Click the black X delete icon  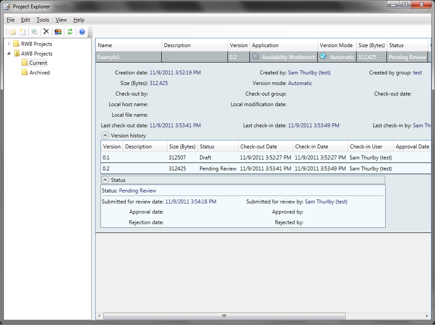point(46,32)
